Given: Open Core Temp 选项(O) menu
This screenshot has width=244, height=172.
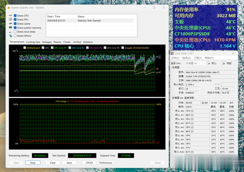Looking at the screenshot, I should 186,58.
